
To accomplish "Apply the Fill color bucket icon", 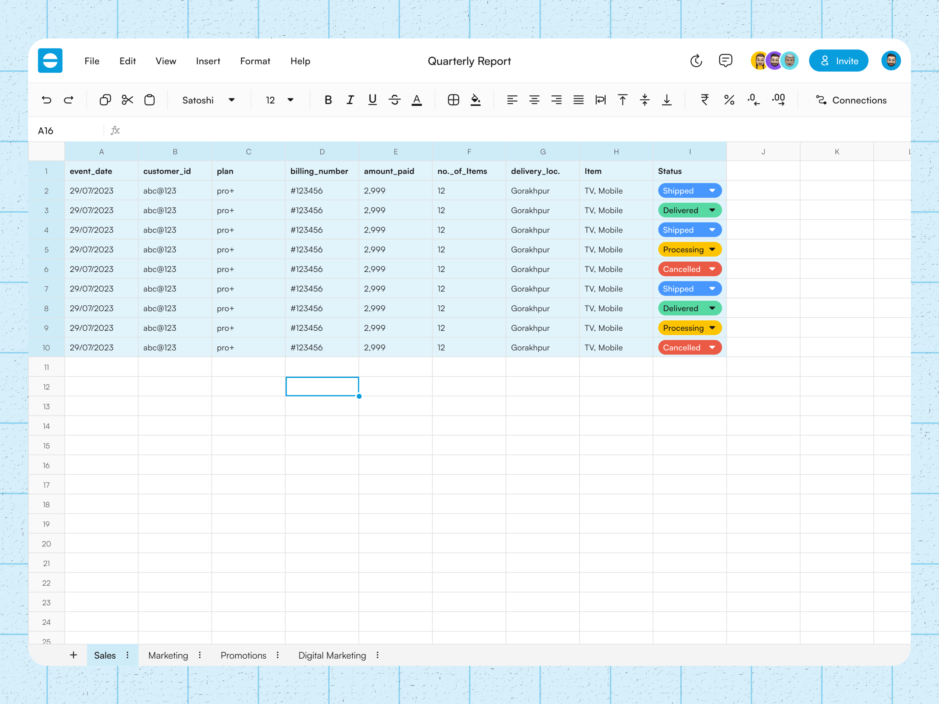I will 475,100.
